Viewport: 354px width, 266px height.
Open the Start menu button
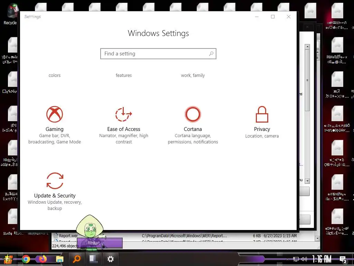(8, 259)
